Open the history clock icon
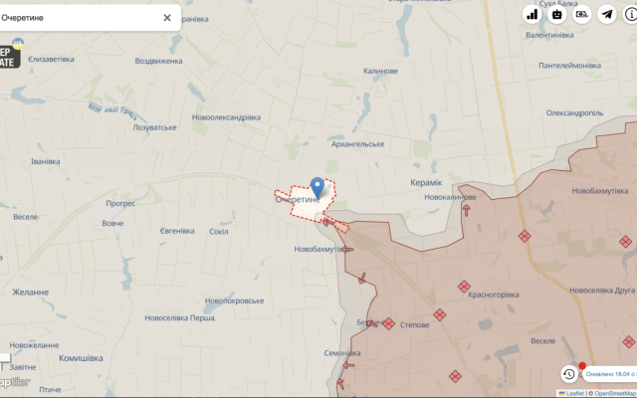Viewport: 637px width, 398px height. tap(568, 374)
